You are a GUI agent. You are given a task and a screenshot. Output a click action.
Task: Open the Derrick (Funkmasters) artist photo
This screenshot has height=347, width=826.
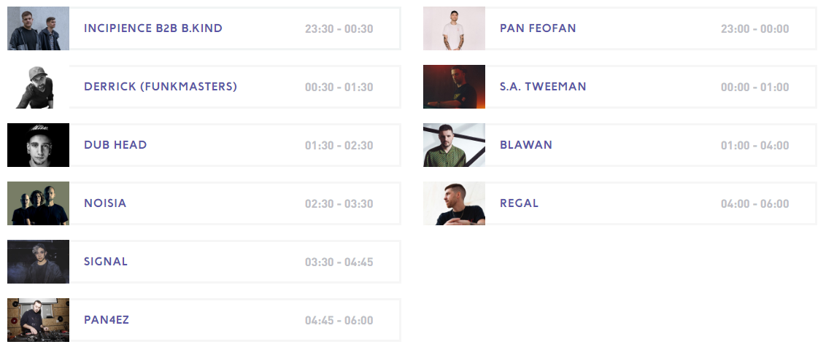pyautogui.click(x=38, y=87)
